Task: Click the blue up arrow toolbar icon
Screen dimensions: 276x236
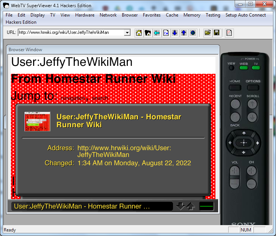Action: [x=184, y=33]
